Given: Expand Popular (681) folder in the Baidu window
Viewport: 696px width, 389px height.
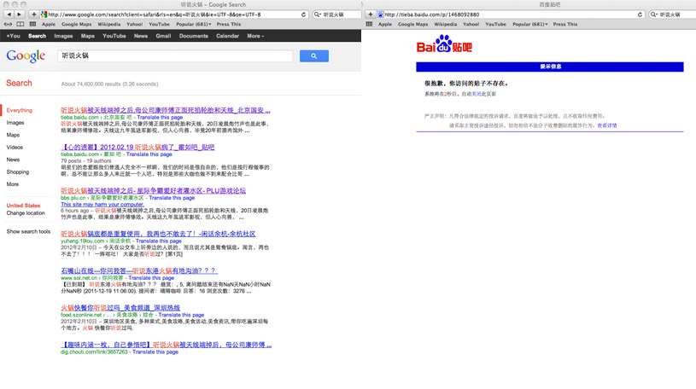Looking at the screenshot, I should point(530,25).
